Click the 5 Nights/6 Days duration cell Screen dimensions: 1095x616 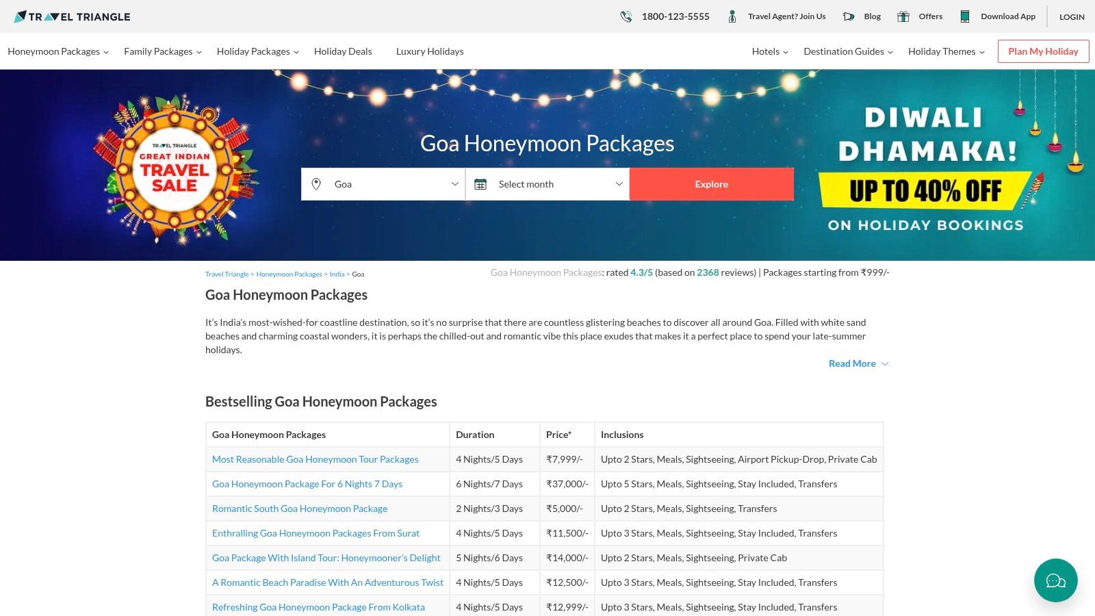pyautogui.click(x=494, y=558)
